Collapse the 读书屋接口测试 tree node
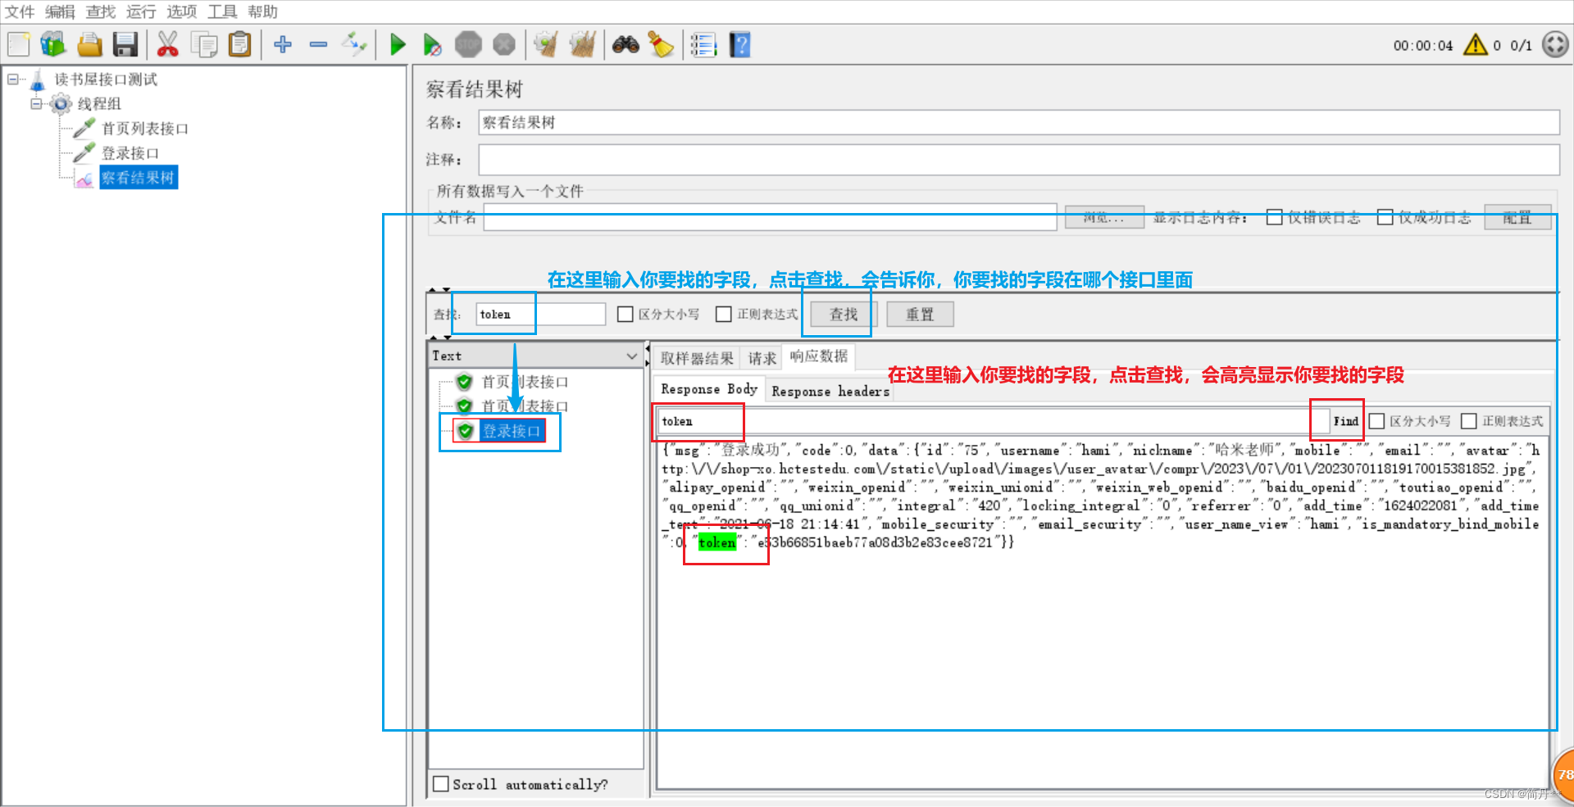Screen dimensions: 1574x807 point(13,79)
